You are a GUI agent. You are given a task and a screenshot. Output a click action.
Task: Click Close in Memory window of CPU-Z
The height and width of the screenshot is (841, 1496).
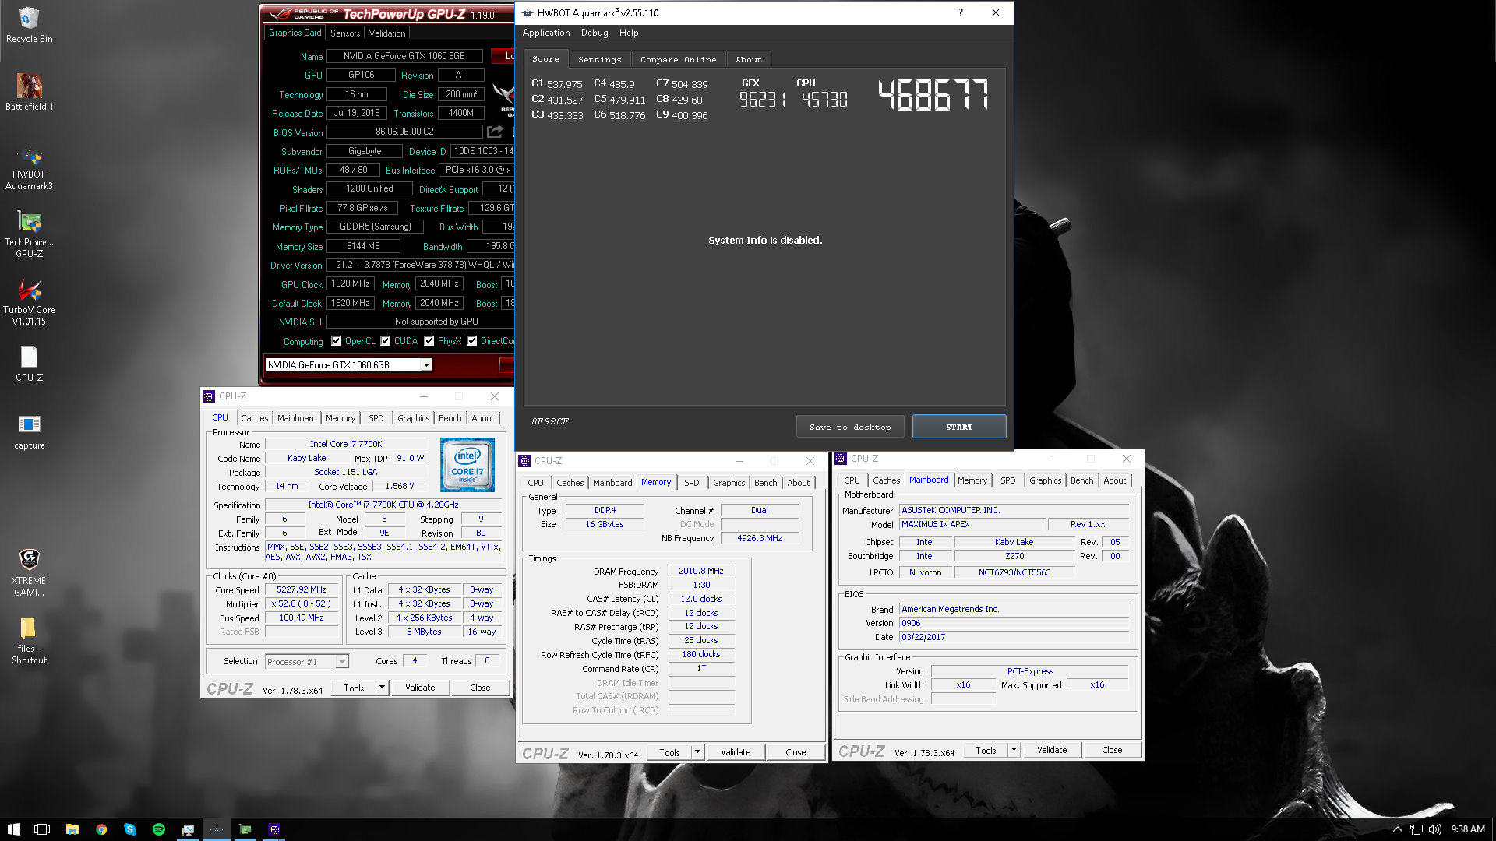(796, 752)
